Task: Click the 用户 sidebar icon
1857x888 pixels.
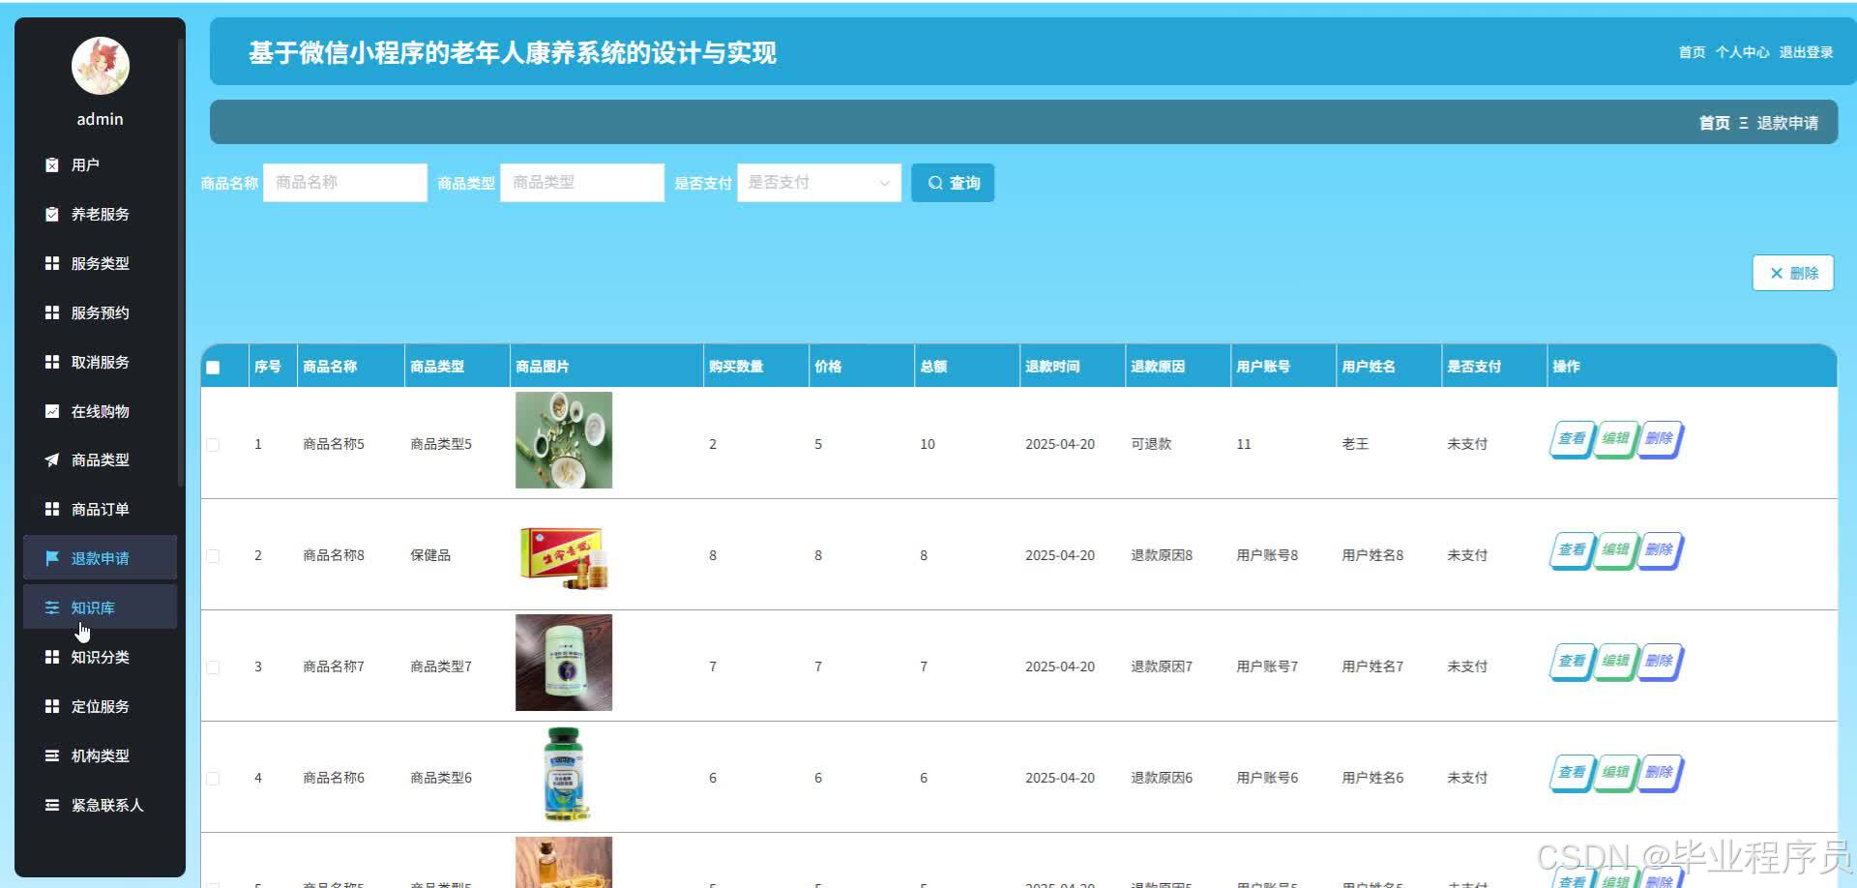Action: 52,165
